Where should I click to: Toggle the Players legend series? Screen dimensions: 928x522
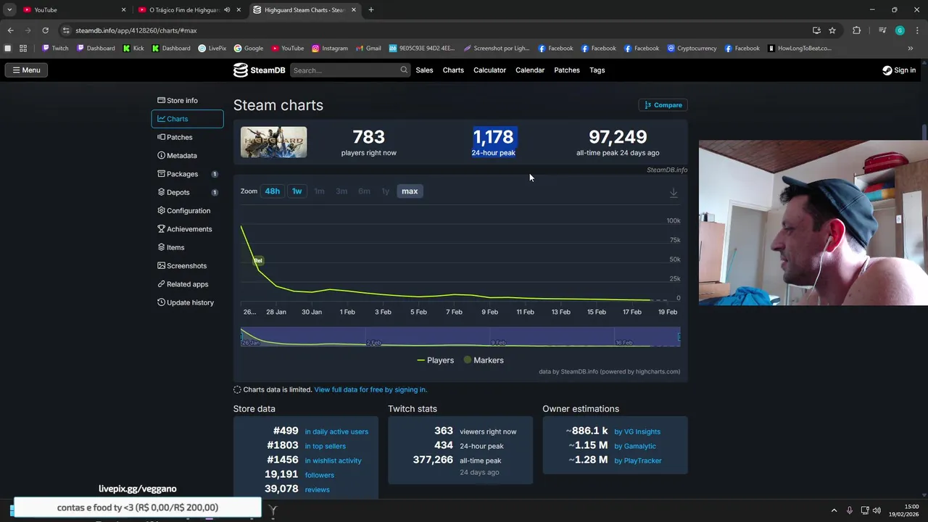[435, 360]
